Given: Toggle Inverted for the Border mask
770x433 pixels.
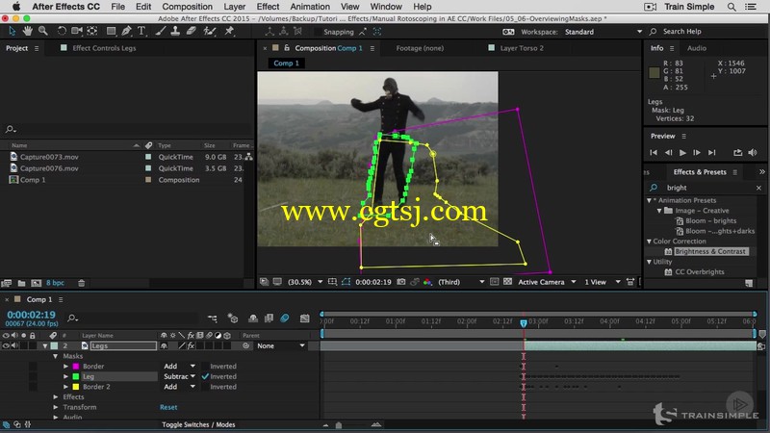Looking at the screenshot, I should 205,367.
